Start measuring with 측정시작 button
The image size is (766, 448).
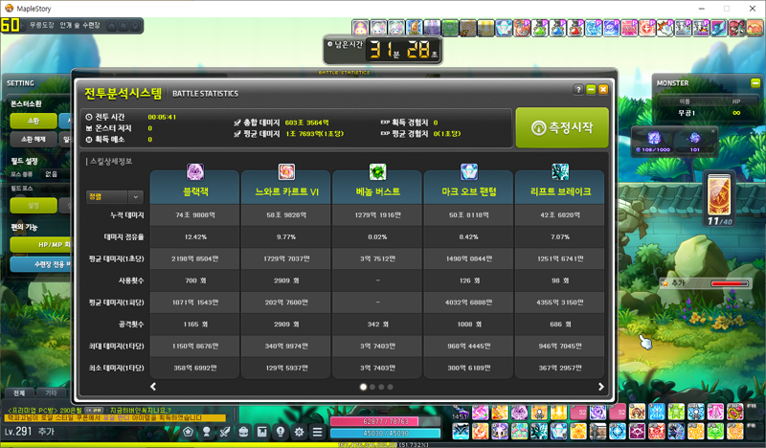coord(562,127)
